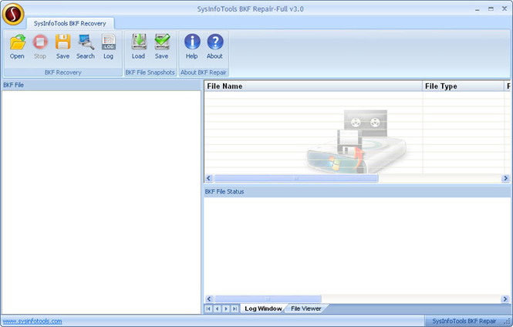Select the SysInfoTools BKF Recovery ribbon tab
The height and width of the screenshot is (327, 513).
70,24
